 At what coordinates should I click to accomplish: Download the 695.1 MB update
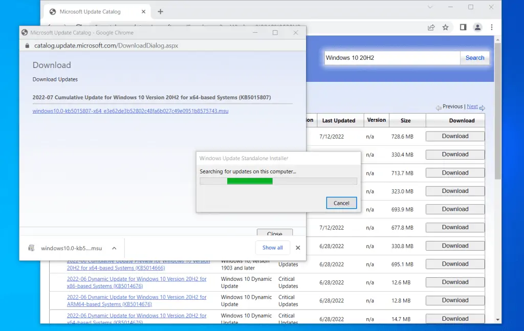tap(455, 264)
